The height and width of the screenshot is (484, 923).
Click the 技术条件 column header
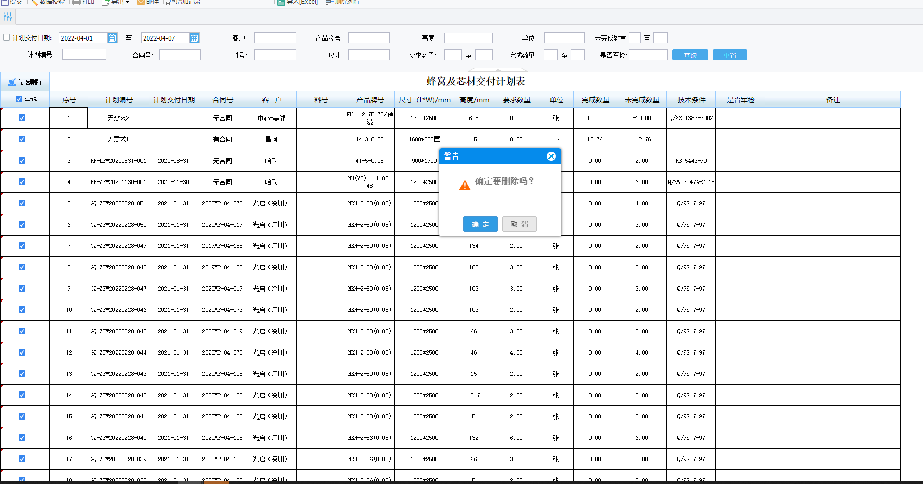click(691, 100)
